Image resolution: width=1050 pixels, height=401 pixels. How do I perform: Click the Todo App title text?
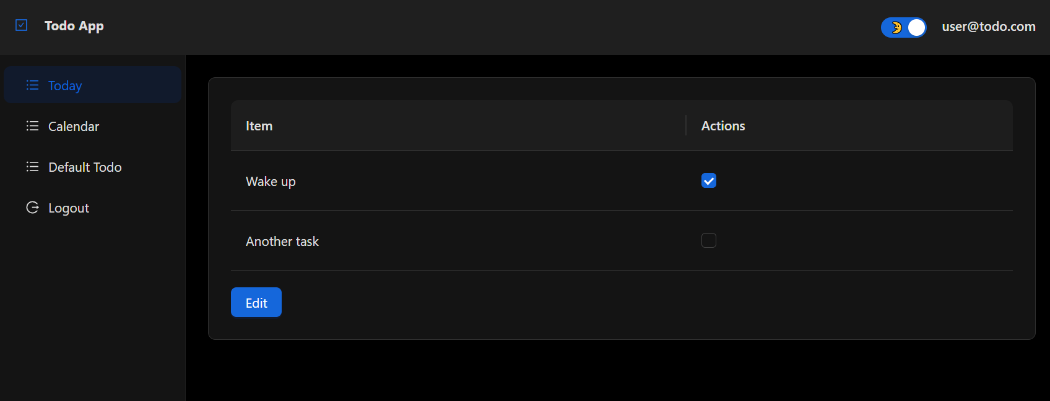(x=74, y=26)
